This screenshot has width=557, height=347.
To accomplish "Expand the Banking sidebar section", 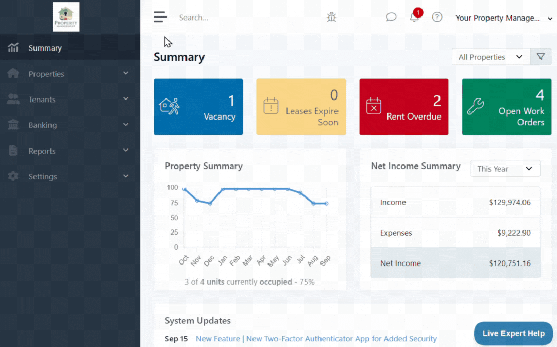I will pos(70,125).
